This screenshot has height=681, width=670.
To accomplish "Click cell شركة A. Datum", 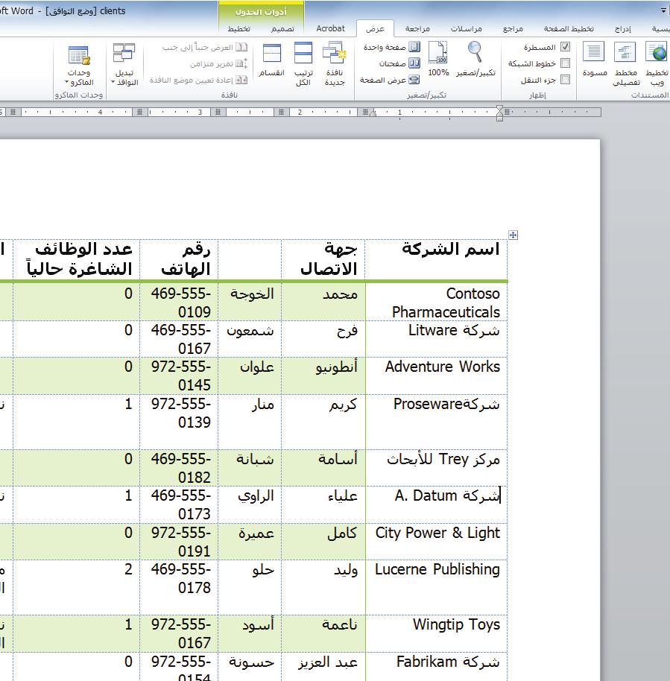I will click(x=447, y=495).
